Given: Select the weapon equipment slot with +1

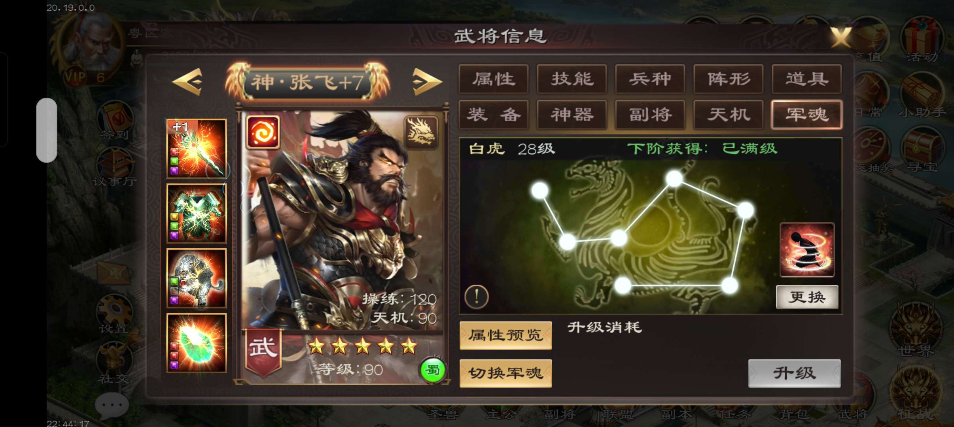Looking at the screenshot, I should point(197,148).
